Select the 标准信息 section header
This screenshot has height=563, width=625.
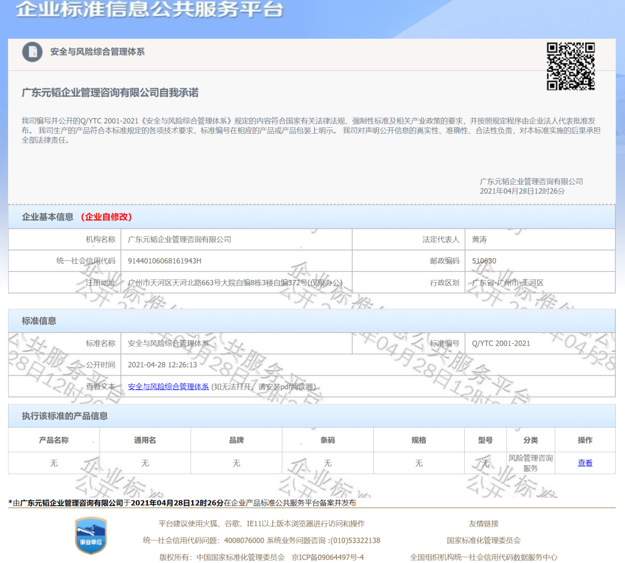point(39,321)
